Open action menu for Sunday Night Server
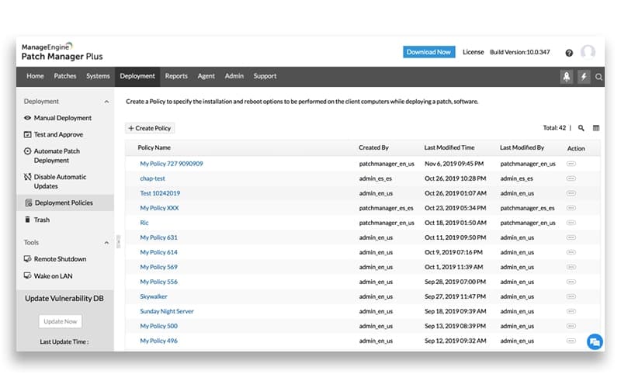 coord(571,312)
